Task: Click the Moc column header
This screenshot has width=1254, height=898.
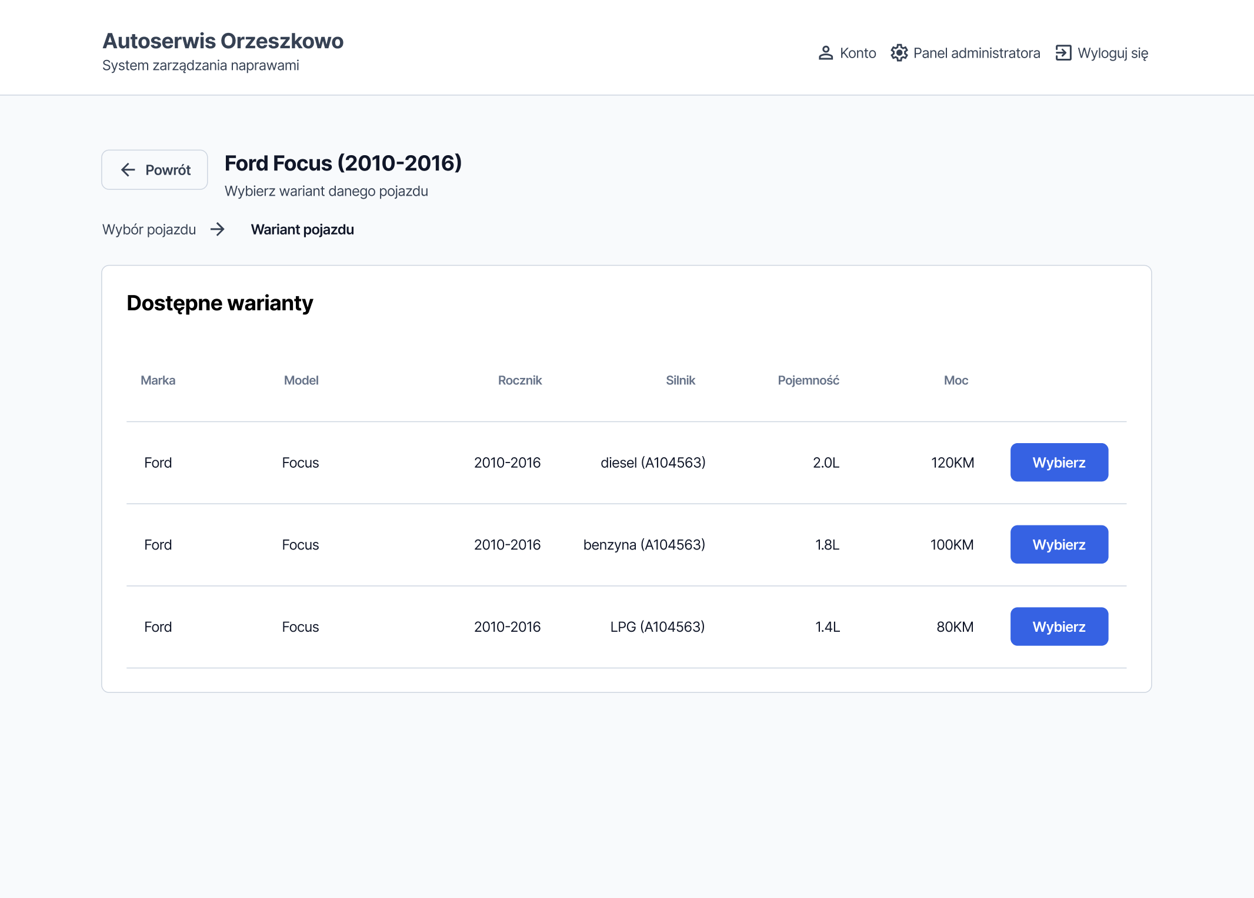Action: pos(956,380)
